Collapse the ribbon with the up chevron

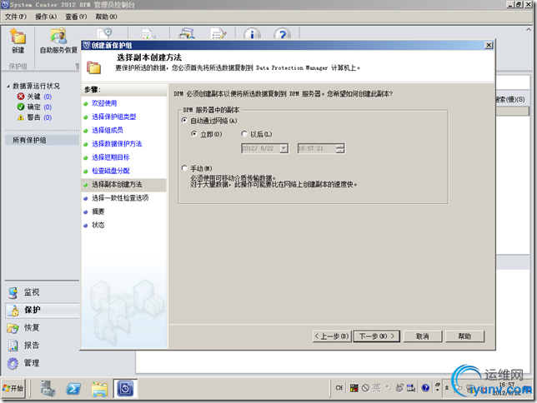click(x=529, y=30)
